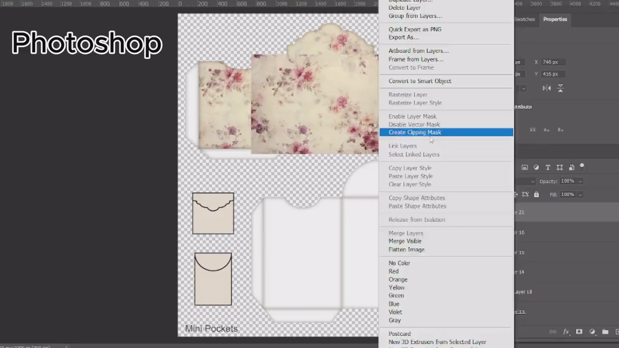The width and height of the screenshot is (619, 348).
Task: Open the Opacity dropdown arrow
Action: (580, 182)
